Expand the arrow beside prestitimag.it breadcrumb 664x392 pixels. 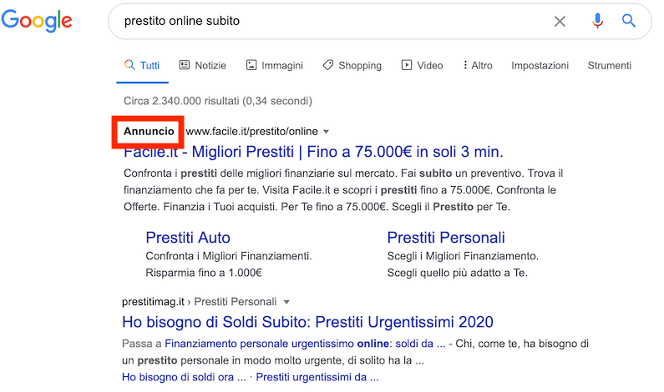click(x=286, y=302)
